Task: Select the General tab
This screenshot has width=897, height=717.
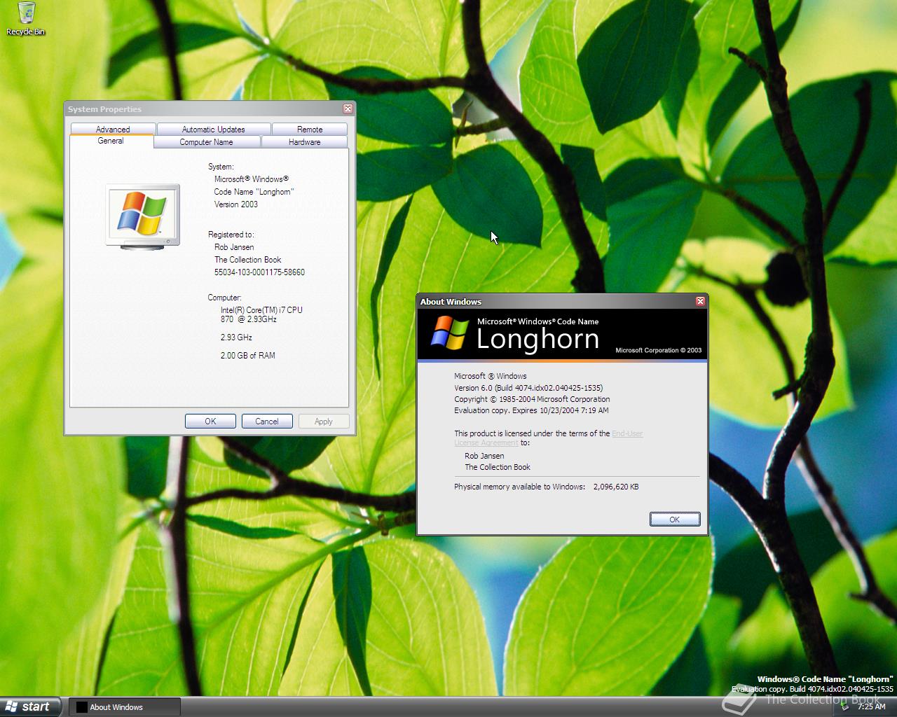Action: pos(111,141)
